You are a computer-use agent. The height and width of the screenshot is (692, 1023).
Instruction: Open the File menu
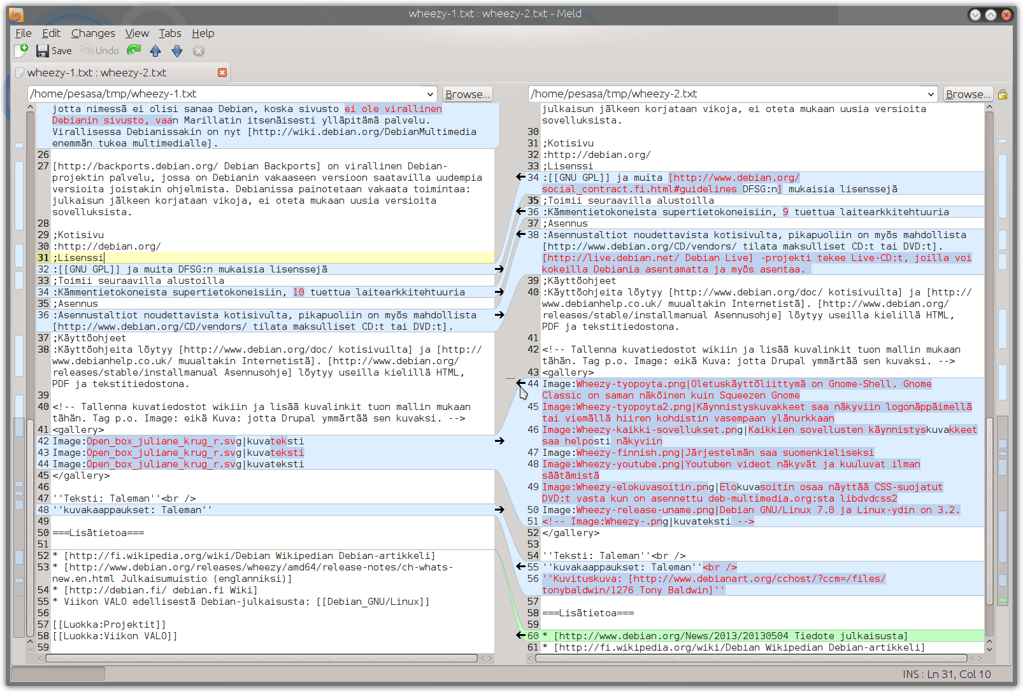24,33
